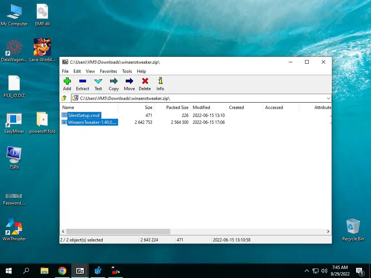Viewport: 371px width, 278px height.
Task: Select the EMP.dll desktop file
Action: pyautogui.click(x=42, y=15)
